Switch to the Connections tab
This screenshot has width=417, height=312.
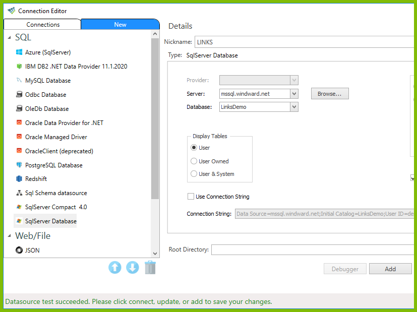(x=42, y=25)
